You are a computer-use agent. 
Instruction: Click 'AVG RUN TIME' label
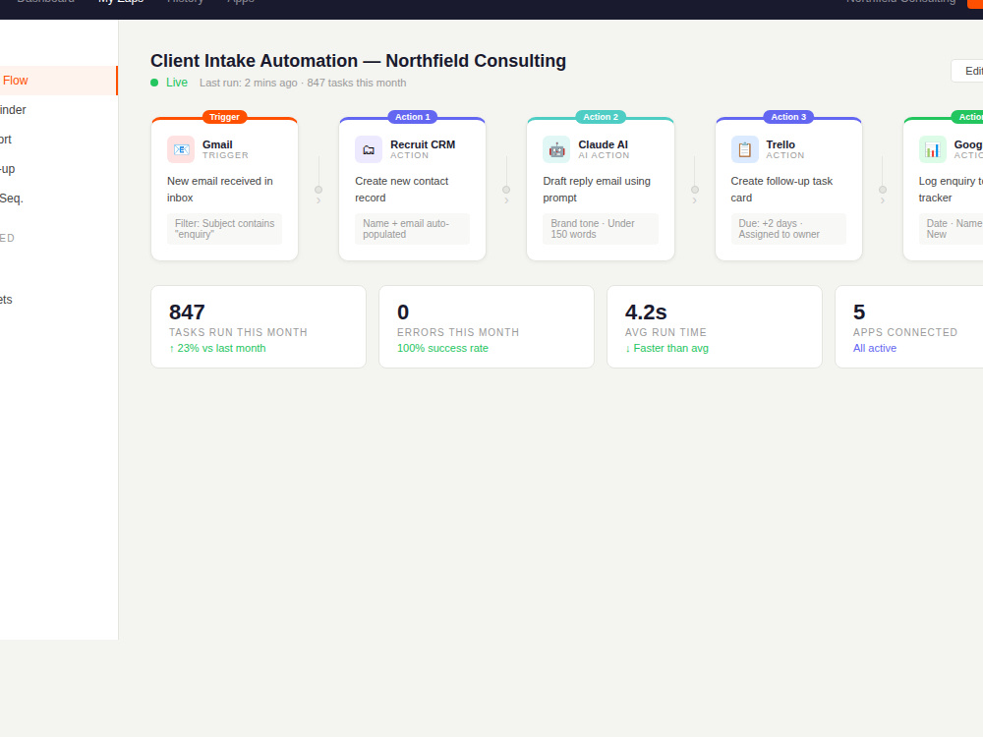[665, 332]
